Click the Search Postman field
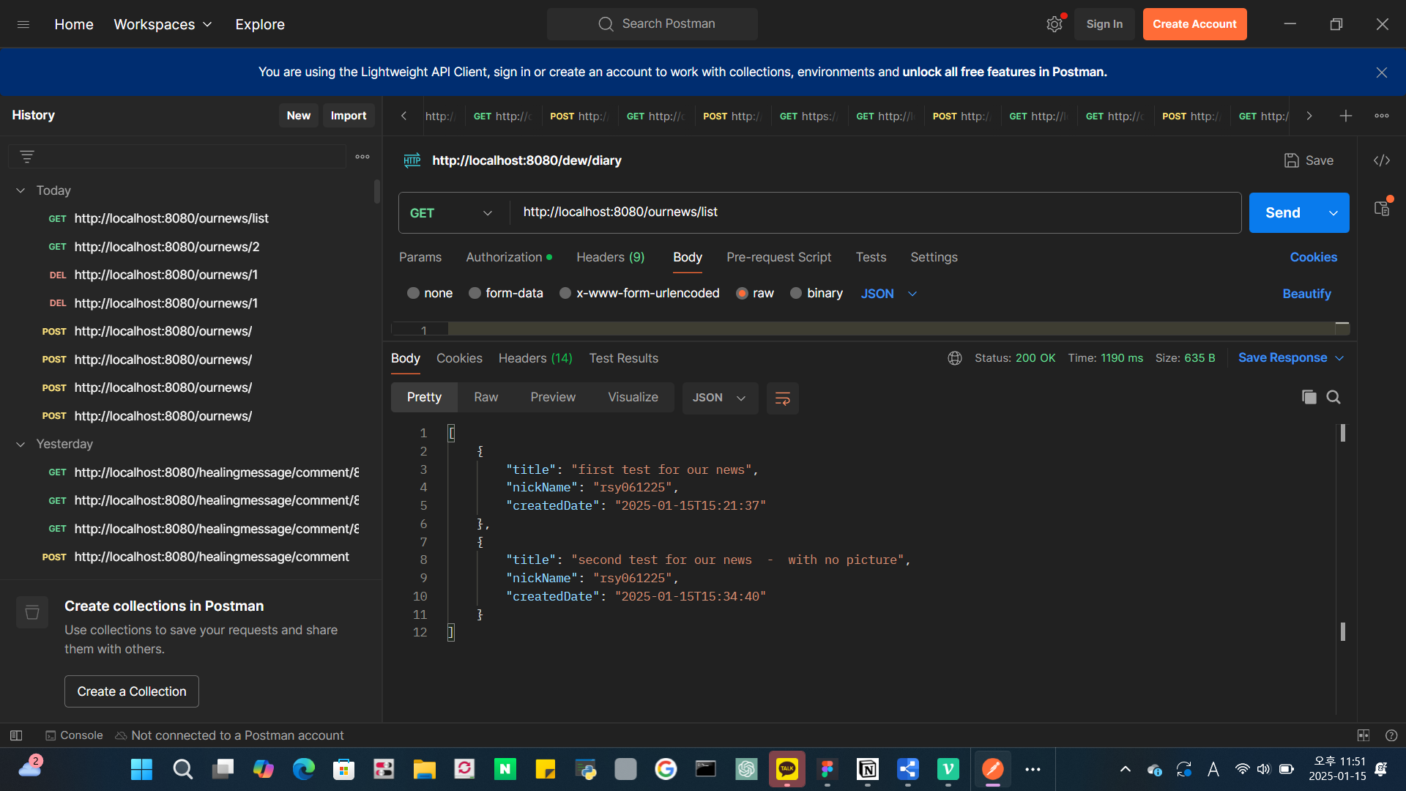The image size is (1406, 791). pyautogui.click(x=652, y=24)
